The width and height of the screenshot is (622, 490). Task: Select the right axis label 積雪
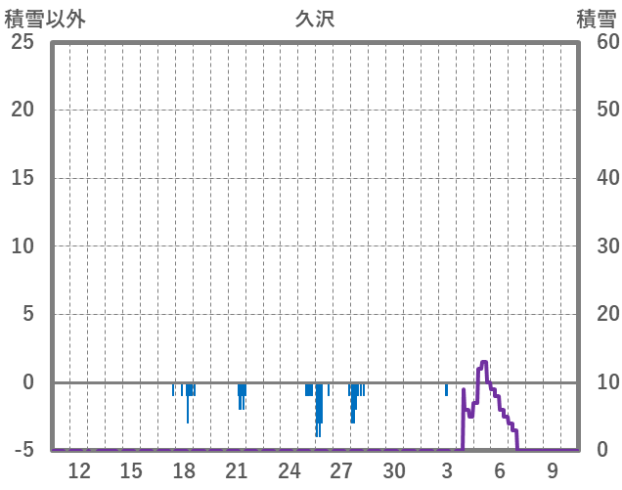[596, 19]
